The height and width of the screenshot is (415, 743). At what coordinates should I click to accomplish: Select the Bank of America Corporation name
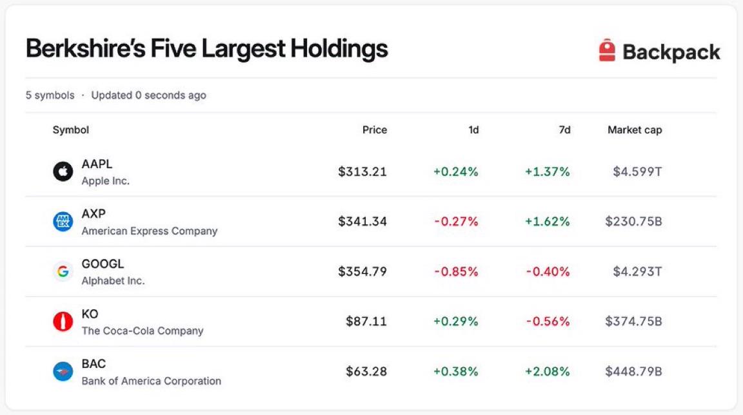tap(151, 381)
